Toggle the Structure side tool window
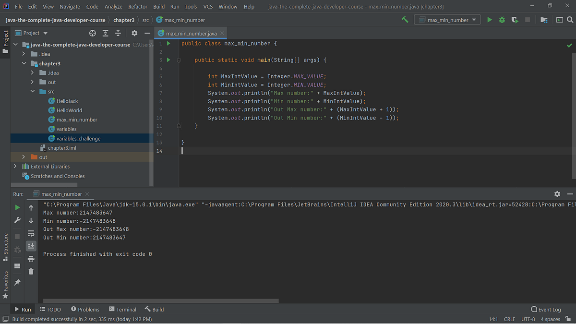This screenshot has height=324, width=576. [5, 247]
